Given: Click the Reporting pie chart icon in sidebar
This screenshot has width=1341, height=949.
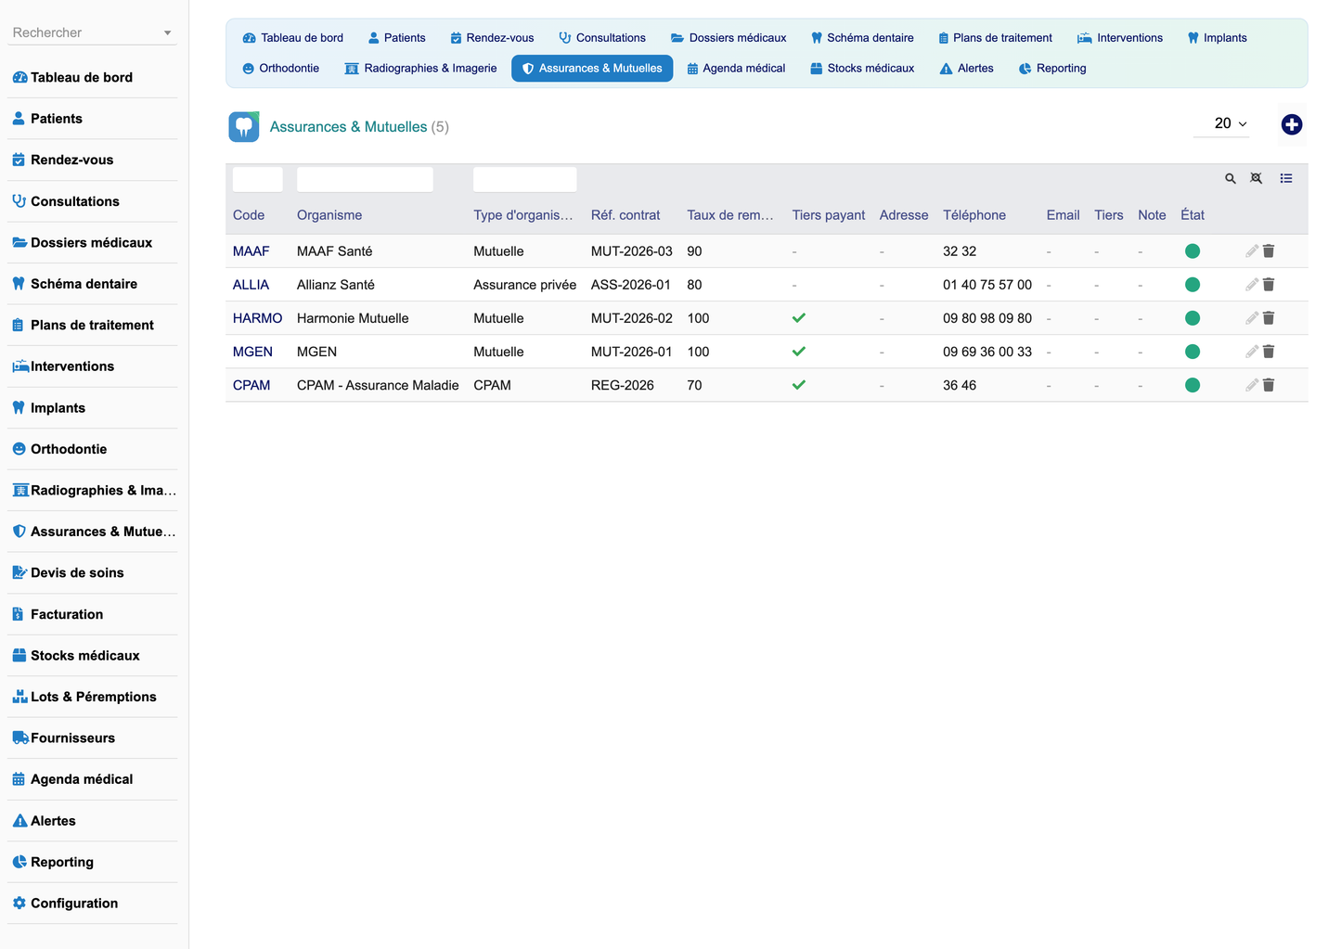Looking at the screenshot, I should pos(19,862).
